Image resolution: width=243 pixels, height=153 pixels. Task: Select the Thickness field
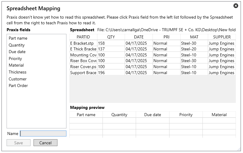(x=18, y=72)
